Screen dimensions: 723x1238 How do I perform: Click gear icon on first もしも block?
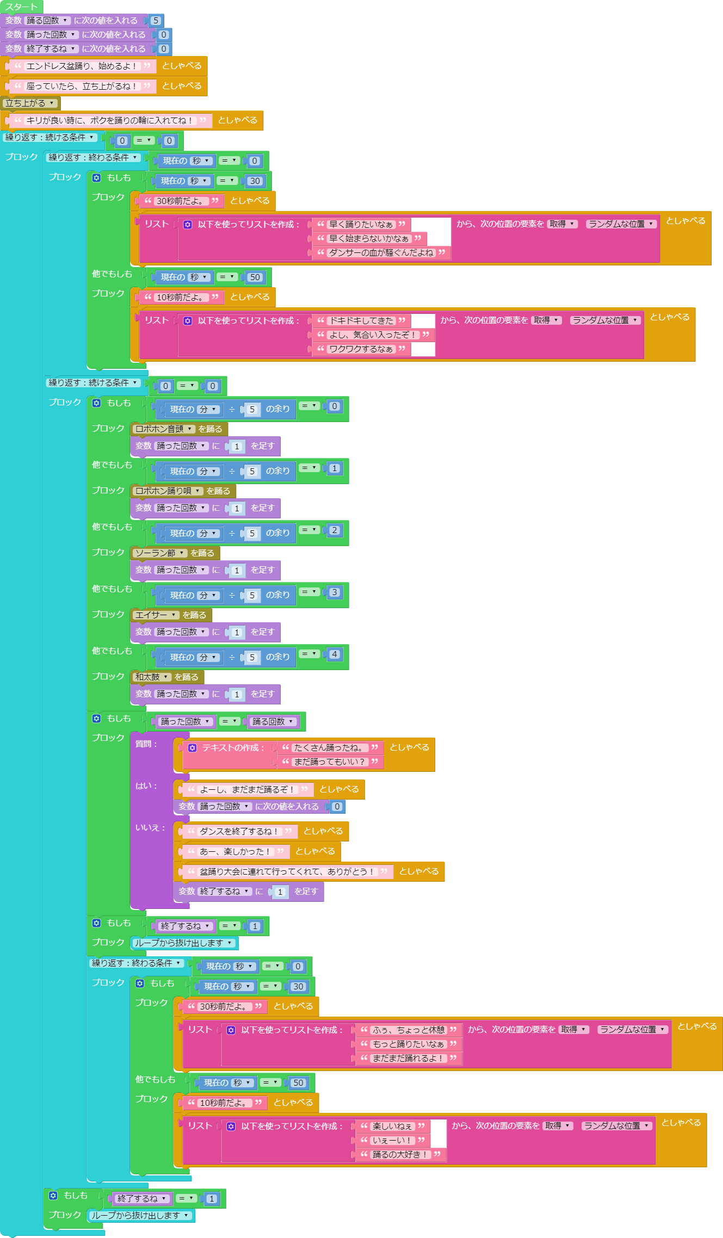tap(96, 178)
